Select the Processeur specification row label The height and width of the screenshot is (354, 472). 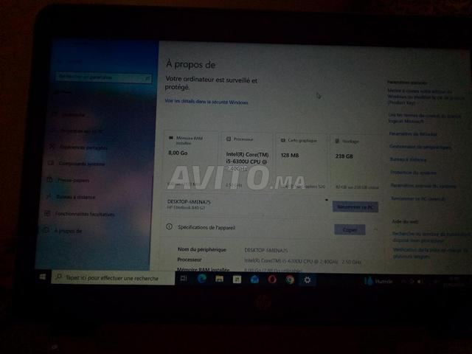[x=190, y=260]
